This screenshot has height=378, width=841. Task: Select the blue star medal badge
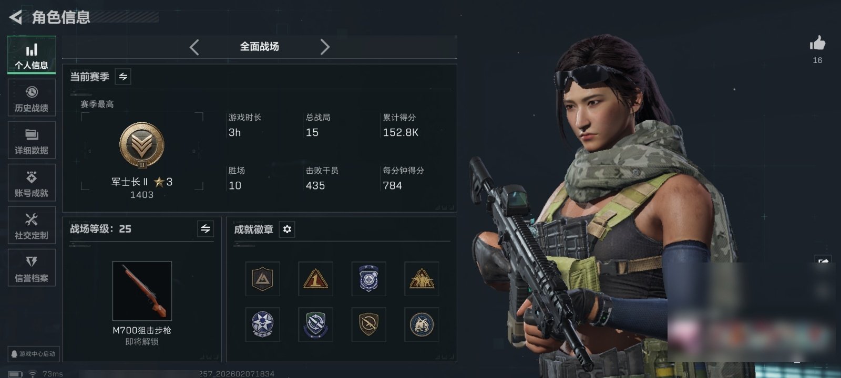262,324
